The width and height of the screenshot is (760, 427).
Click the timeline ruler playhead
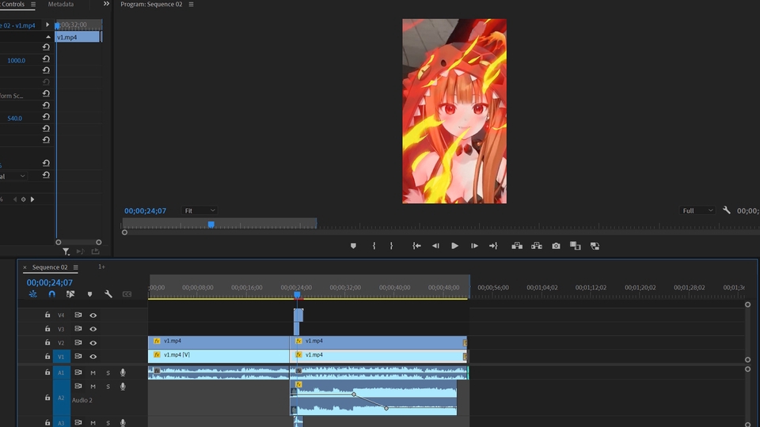tap(297, 294)
